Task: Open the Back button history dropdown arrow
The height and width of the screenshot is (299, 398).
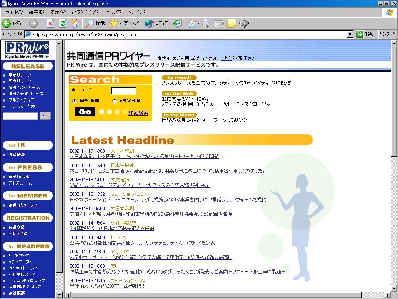Action: (x=25, y=23)
